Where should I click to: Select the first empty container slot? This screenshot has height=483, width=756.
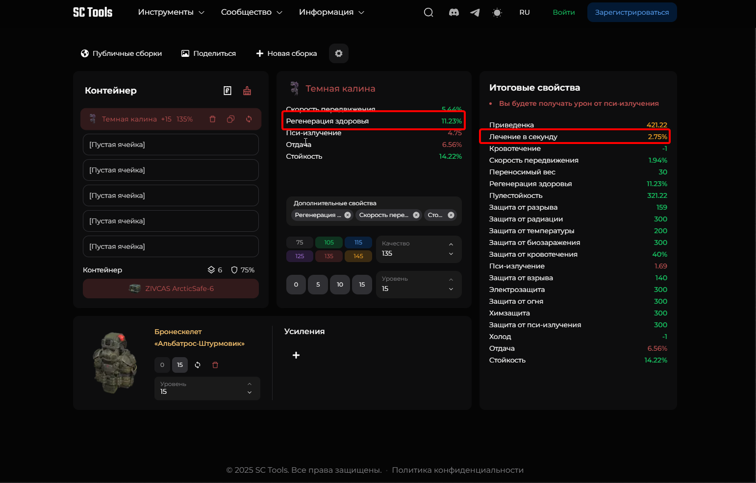tap(171, 145)
